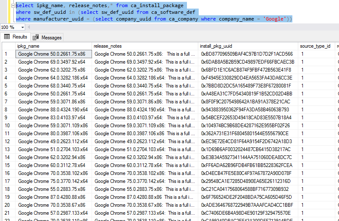Click the Messages tab icon
This screenshot has width=339, height=221.
tap(36, 38)
